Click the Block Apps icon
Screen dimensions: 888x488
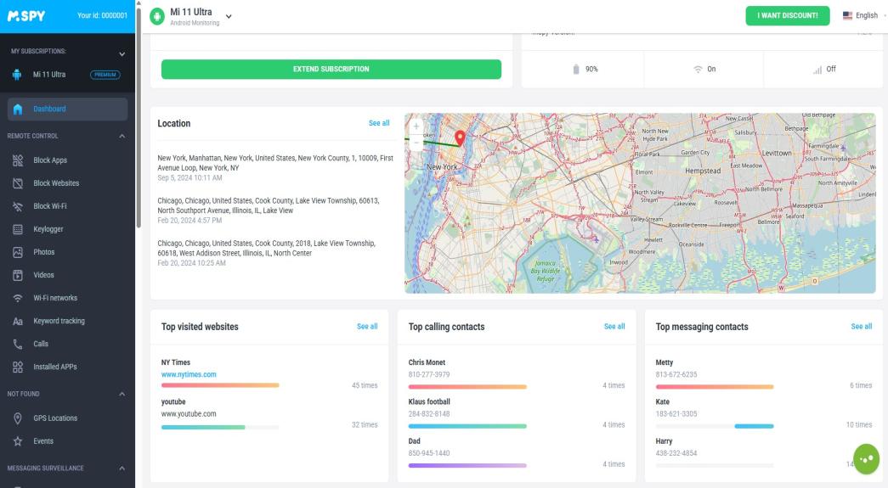(18, 160)
